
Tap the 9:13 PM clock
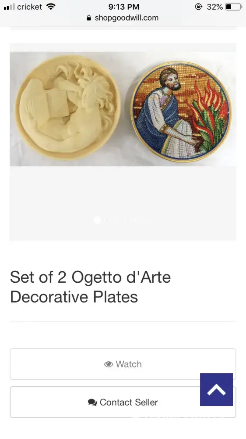(124, 7)
